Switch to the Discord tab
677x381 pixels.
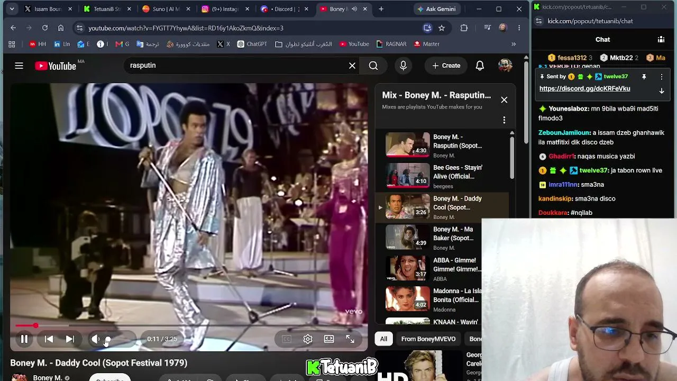[x=284, y=9]
